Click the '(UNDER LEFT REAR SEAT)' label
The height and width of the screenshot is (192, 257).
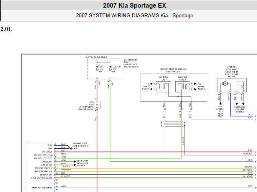[220, 112]
